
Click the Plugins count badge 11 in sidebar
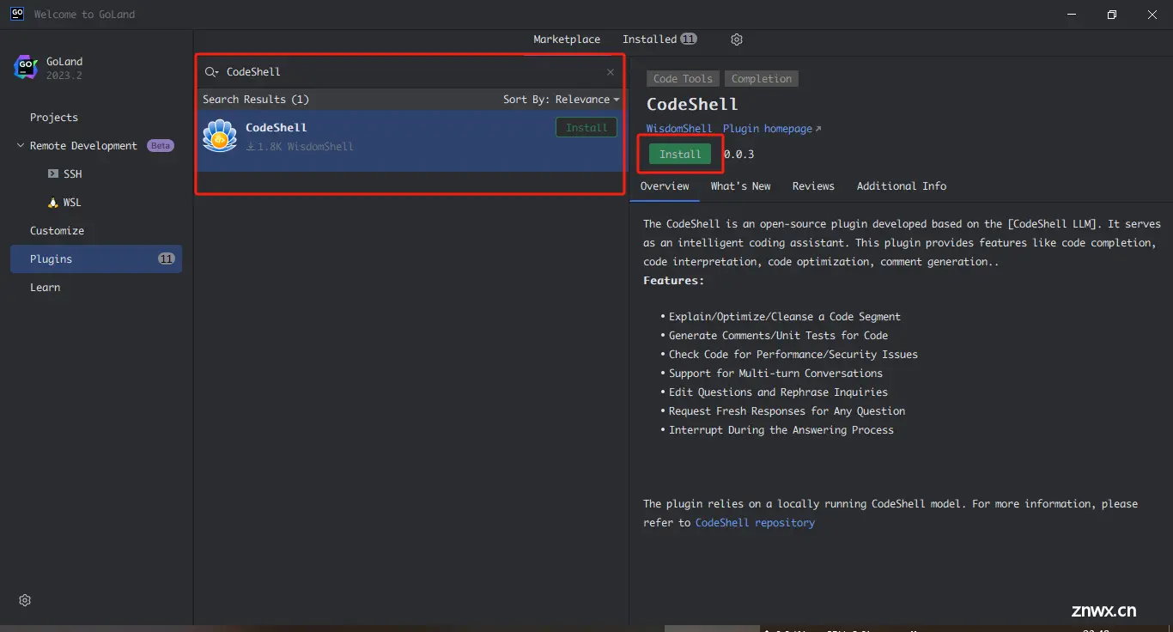coord(167,259)
